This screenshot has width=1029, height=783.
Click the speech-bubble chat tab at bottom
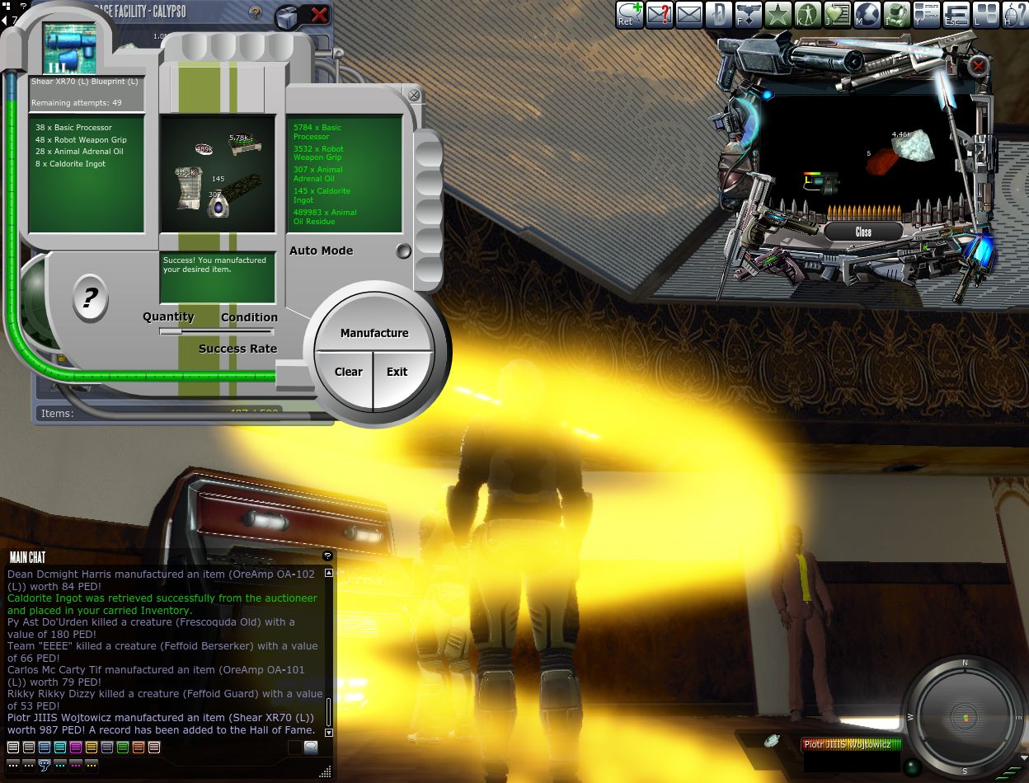click(x=45, y=765)
